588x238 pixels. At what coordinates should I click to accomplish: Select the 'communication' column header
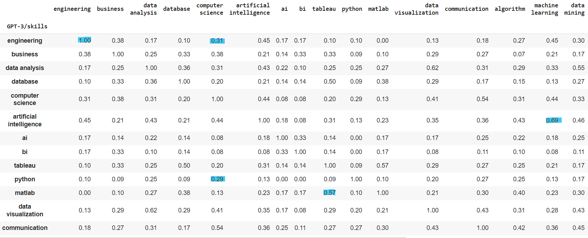[x=466, y=9]
